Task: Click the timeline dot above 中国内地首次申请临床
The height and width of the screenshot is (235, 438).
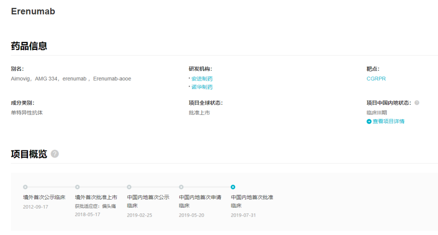Action: 181,187
